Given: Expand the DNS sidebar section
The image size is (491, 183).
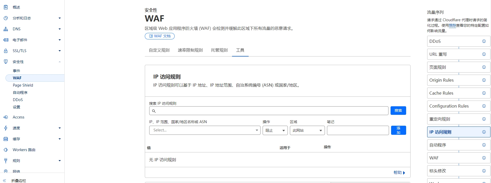Looking at the screenshot, I should pyautogui.click(x=60, y=29).
